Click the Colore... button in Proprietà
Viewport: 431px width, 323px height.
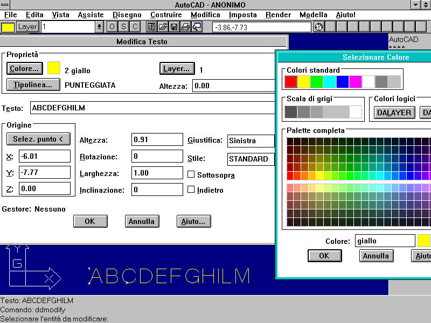click(x=24, y=68)
